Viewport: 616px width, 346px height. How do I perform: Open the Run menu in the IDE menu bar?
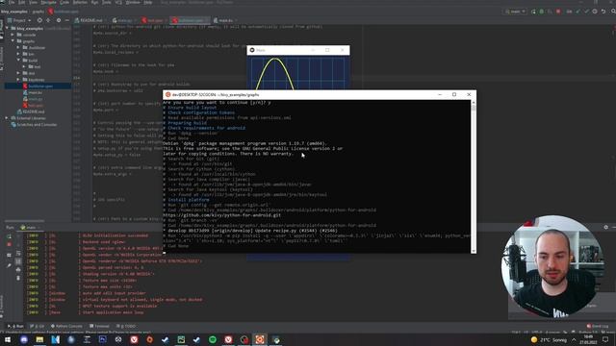click(94, 2)
